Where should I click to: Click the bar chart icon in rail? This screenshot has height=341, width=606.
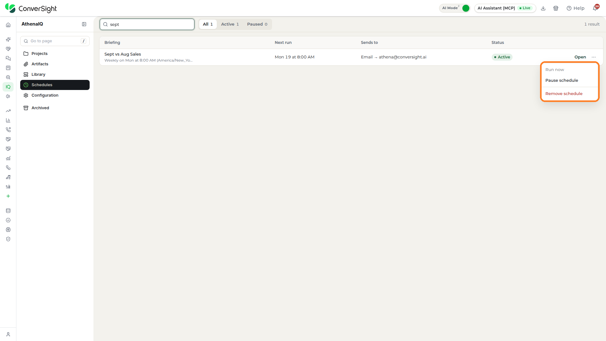8,120
